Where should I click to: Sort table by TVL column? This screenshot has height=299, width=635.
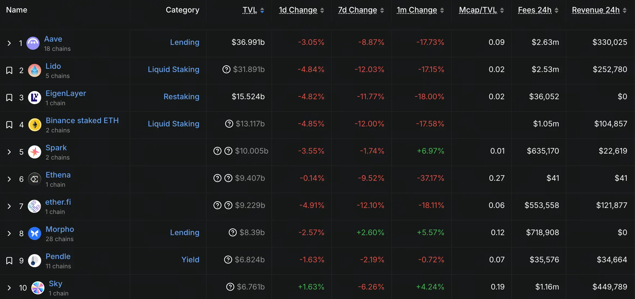pyautogui.click(x=250, y=10)
